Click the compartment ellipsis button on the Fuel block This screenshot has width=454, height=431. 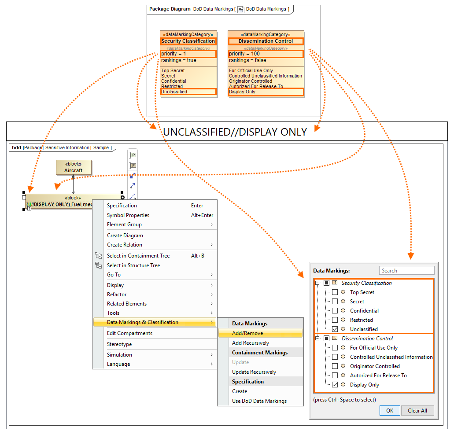coord(24,197)
